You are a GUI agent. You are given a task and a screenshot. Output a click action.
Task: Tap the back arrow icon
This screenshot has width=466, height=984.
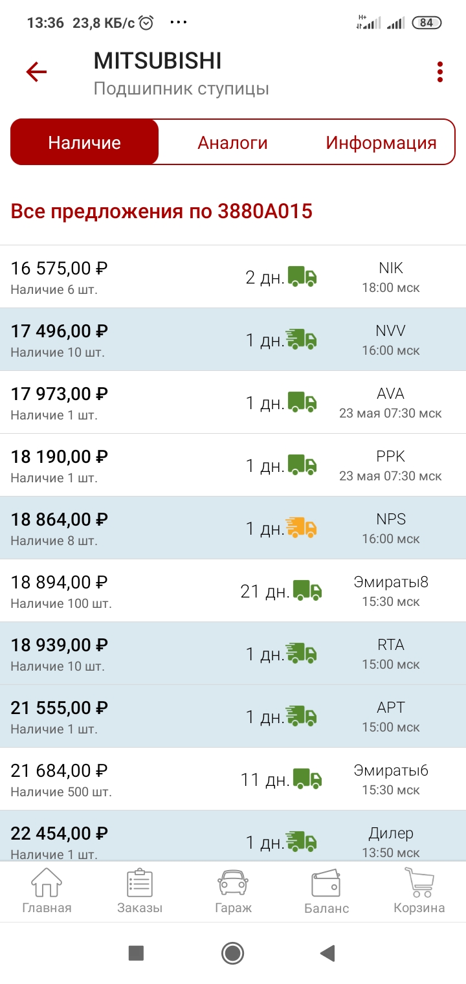pyautogui.click(x=37, y=72)
